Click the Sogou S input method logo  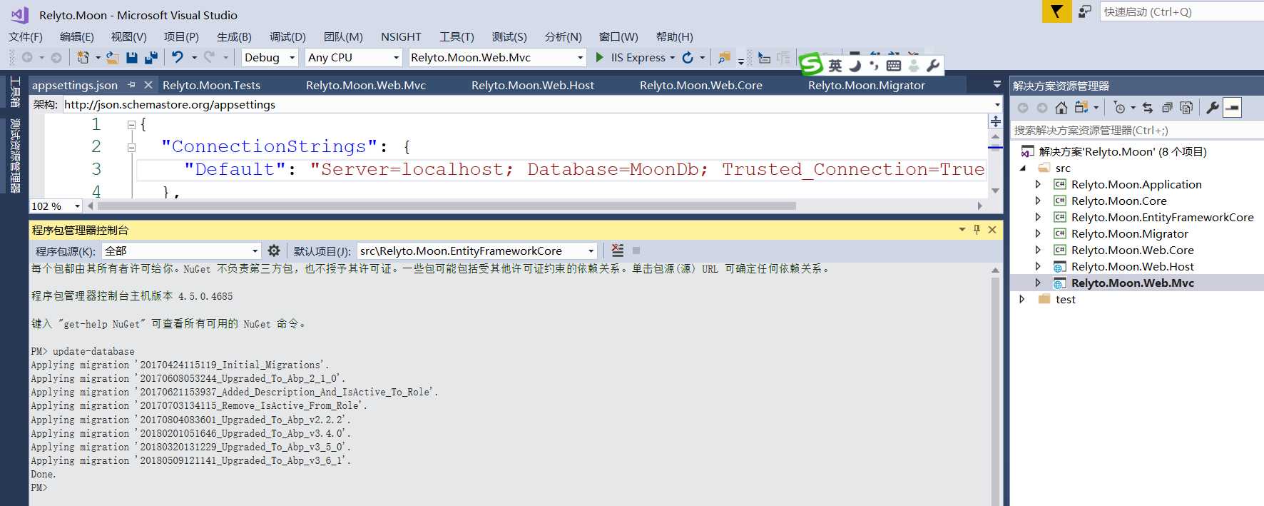(x=811, y=65)
